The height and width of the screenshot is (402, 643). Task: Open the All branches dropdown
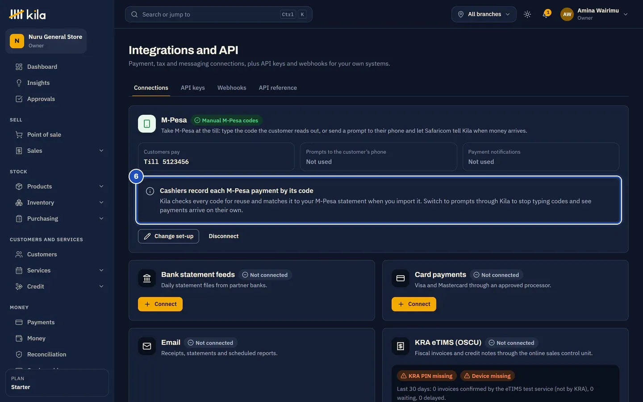[x=484, y=14]
